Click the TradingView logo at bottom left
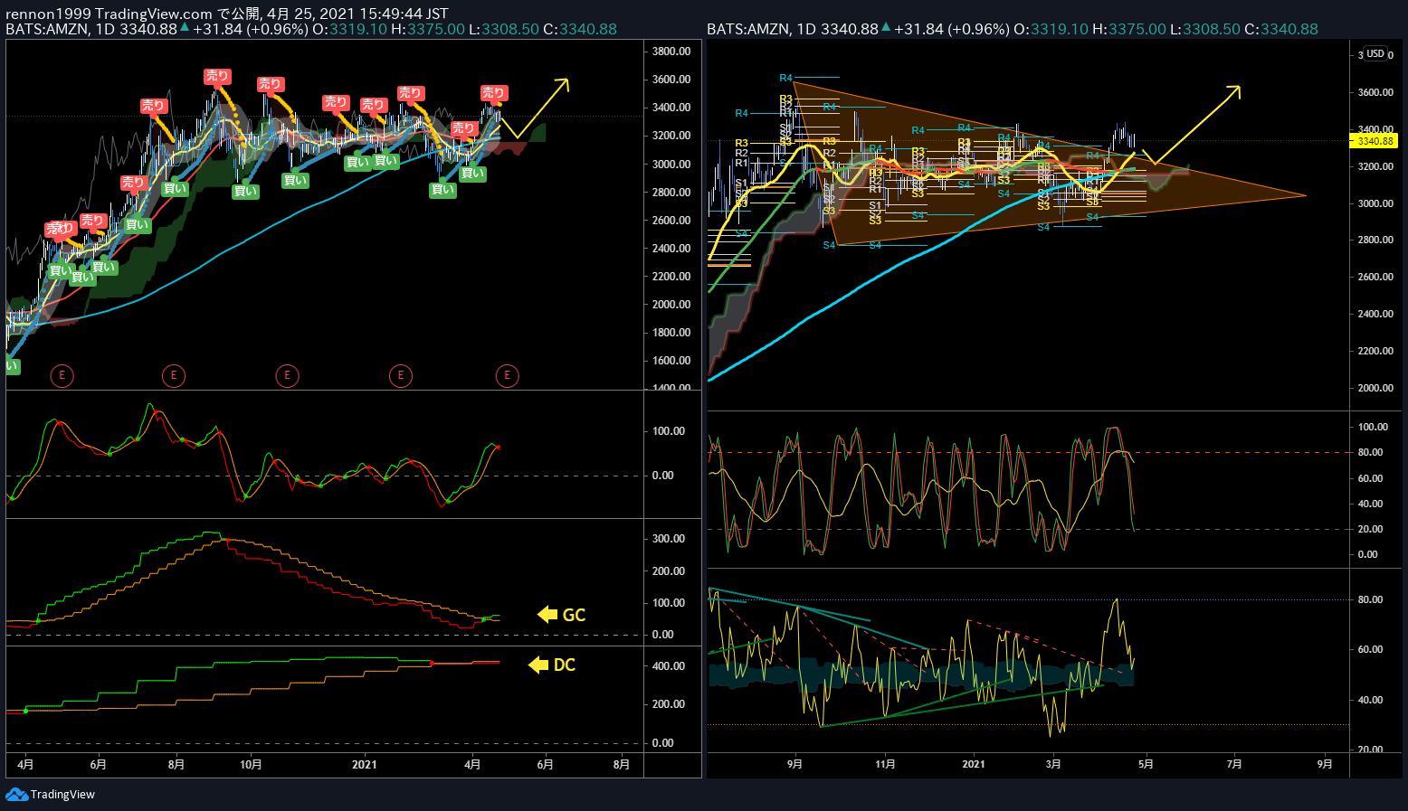This screenshot has height=811, width=1408. point(51,794)
